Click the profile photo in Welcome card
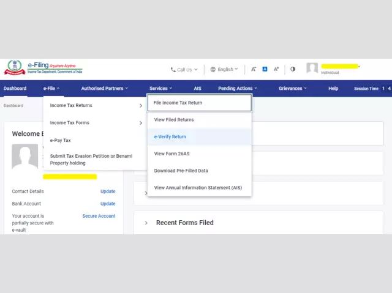The image size is (392, 293). coord(24,157)
